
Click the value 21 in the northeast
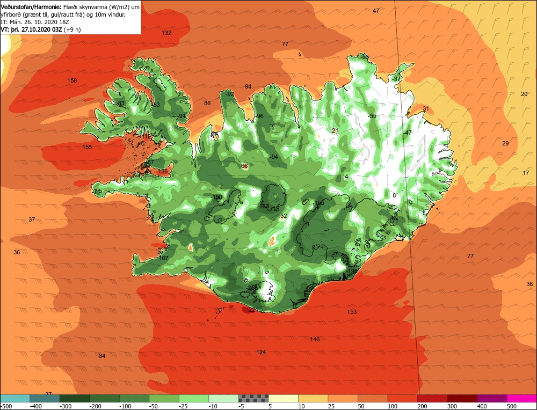335,130
